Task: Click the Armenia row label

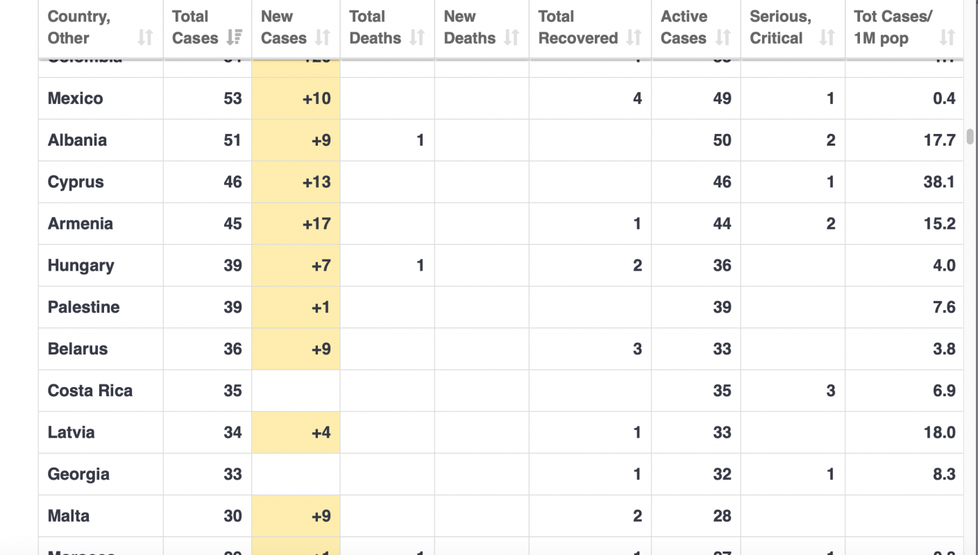Action: (80, 224)
